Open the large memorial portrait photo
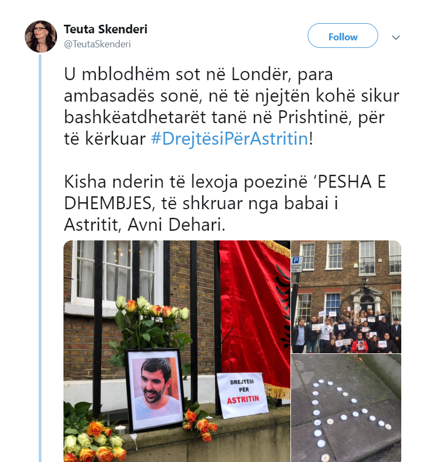This screenshot has height=462, width=426. [177, 351]
